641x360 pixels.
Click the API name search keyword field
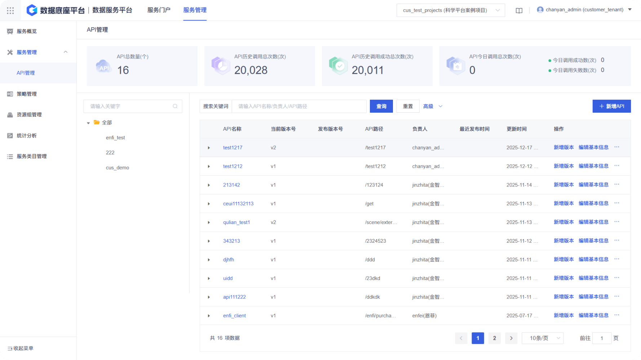click(x=299, y=106)
